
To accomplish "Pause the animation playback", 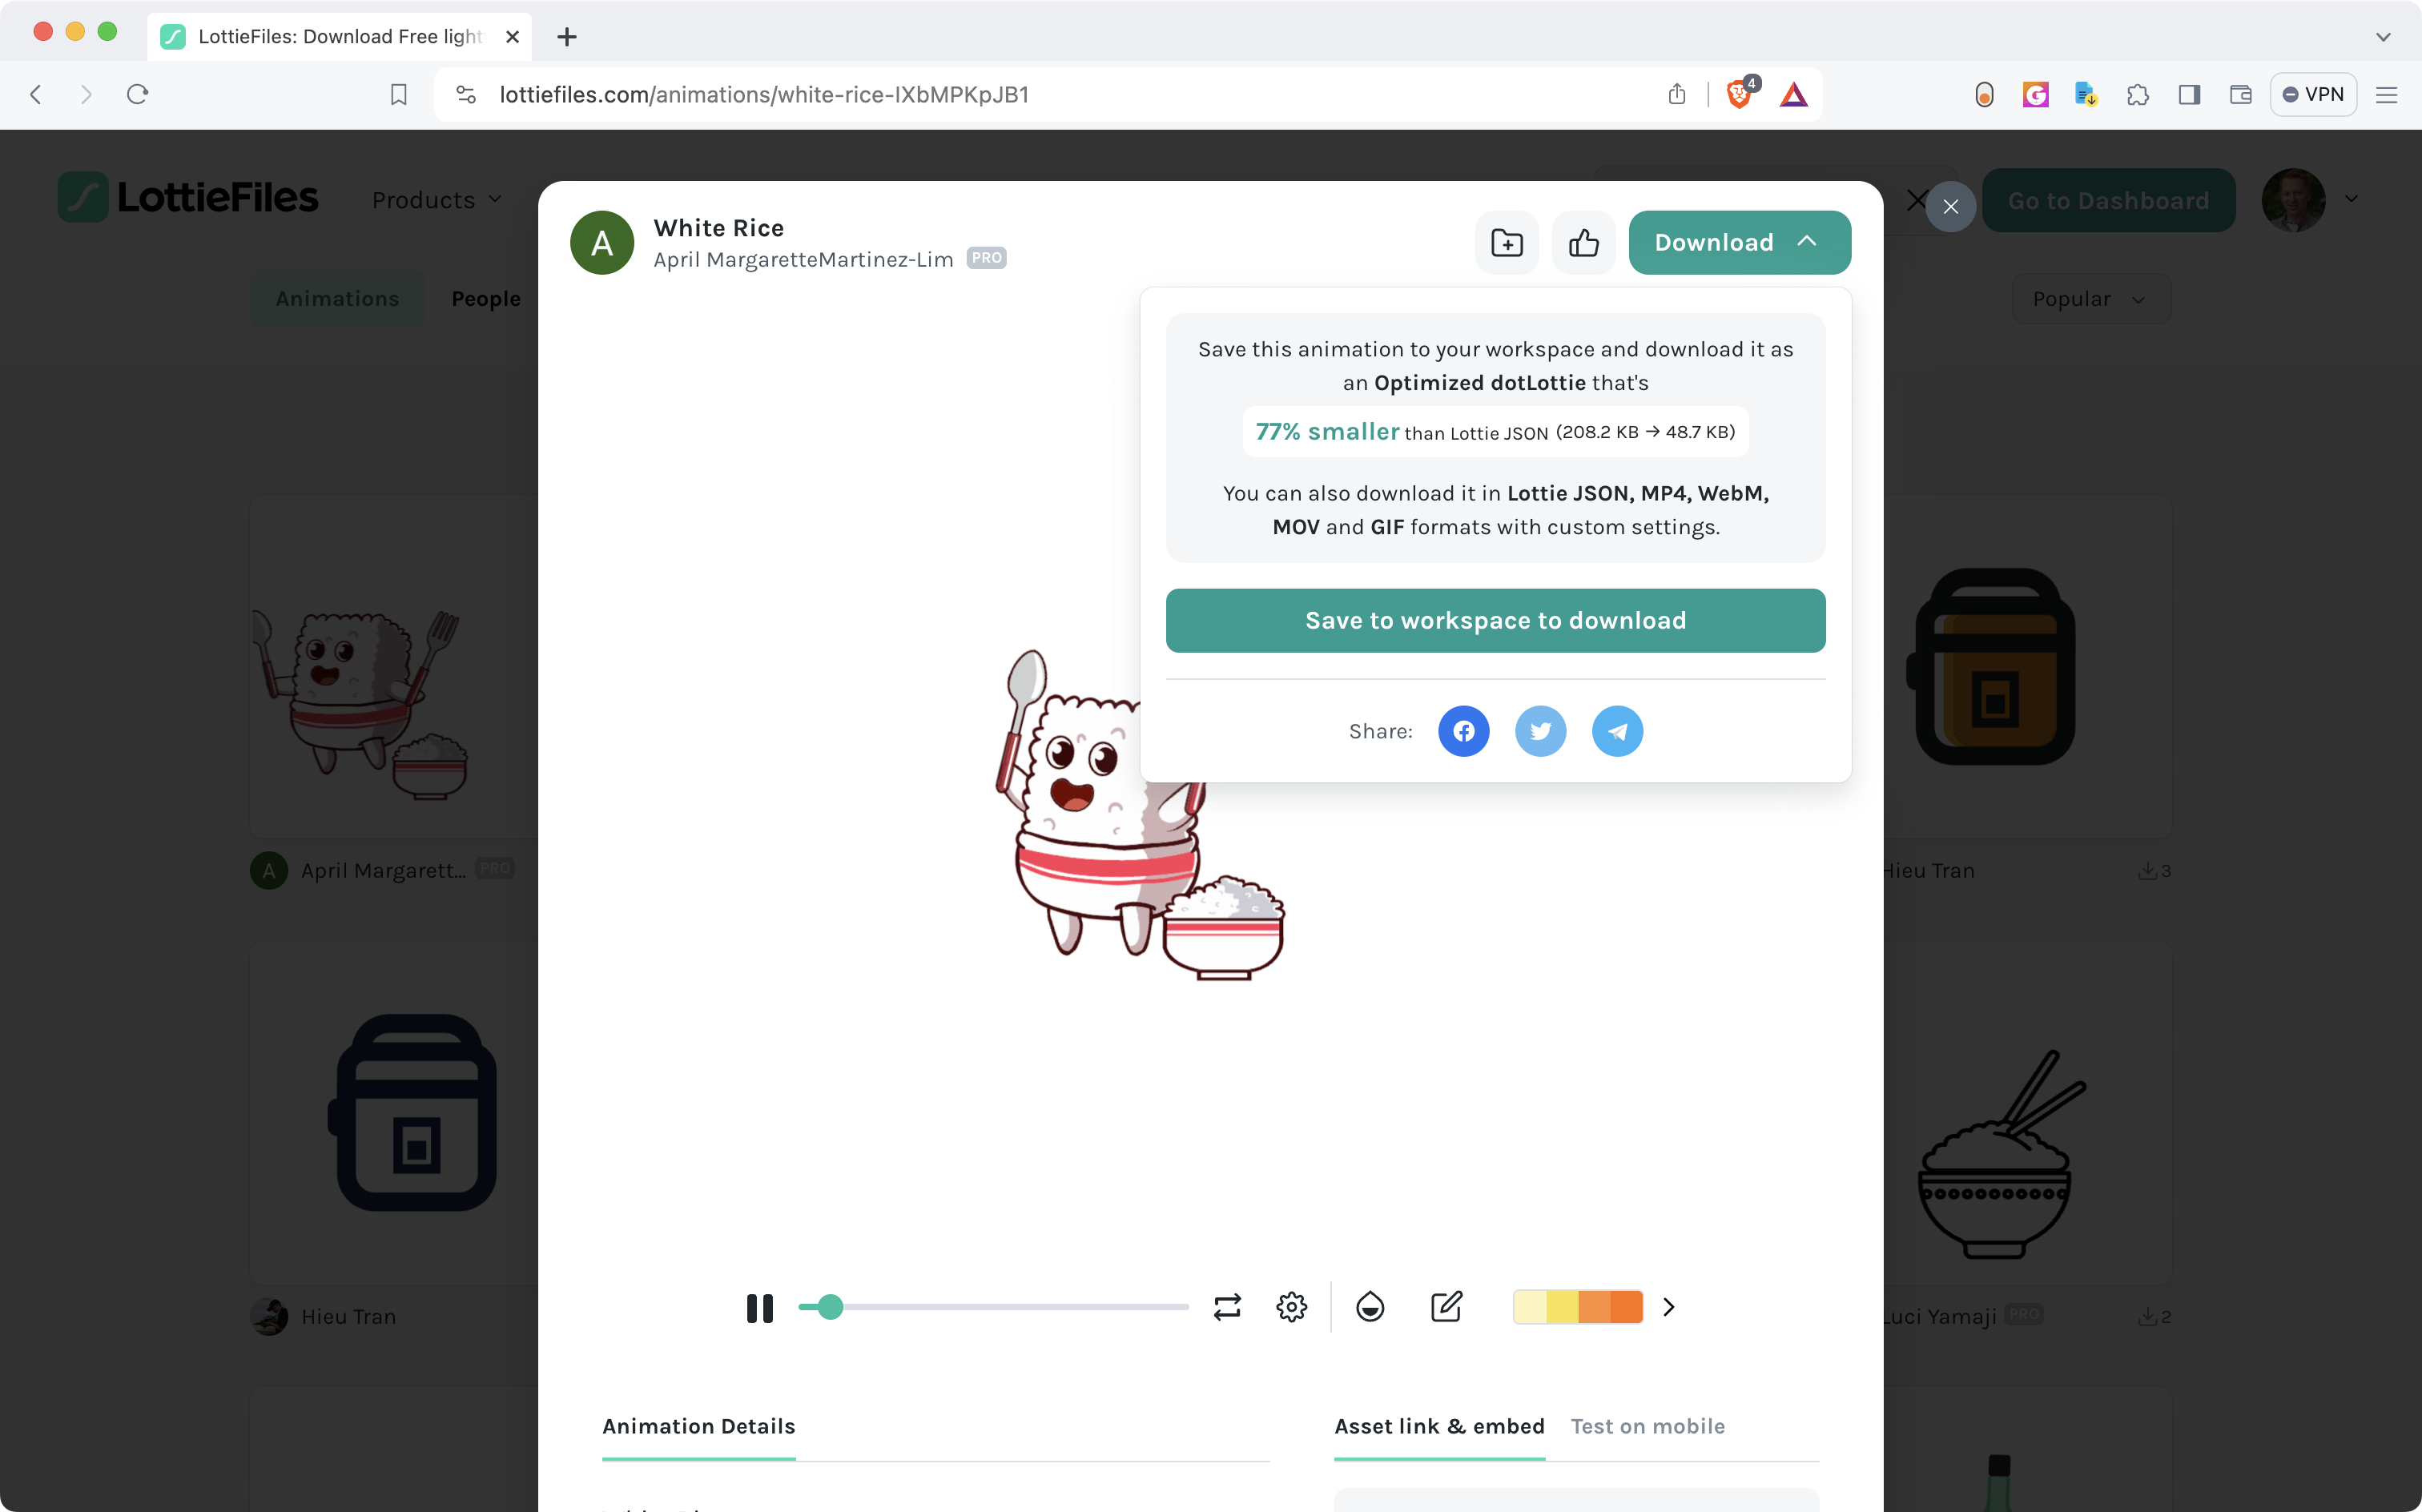I will [x=759, y=1308].
